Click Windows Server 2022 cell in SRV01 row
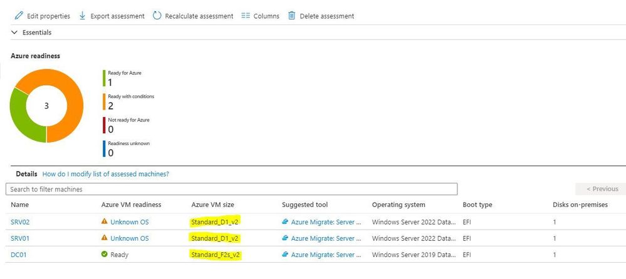The width and height of the screenshot is (626, 279). pyautogui.click(x=414, y=238)
